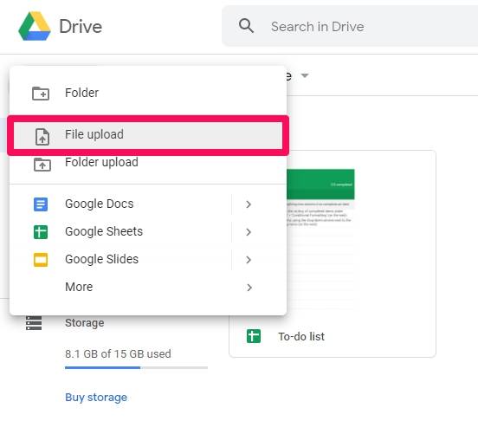The width and height of the screenshot is (478, 421).
Task: Choose Google Slides menu entry
Action: click(x=148, y=259)
